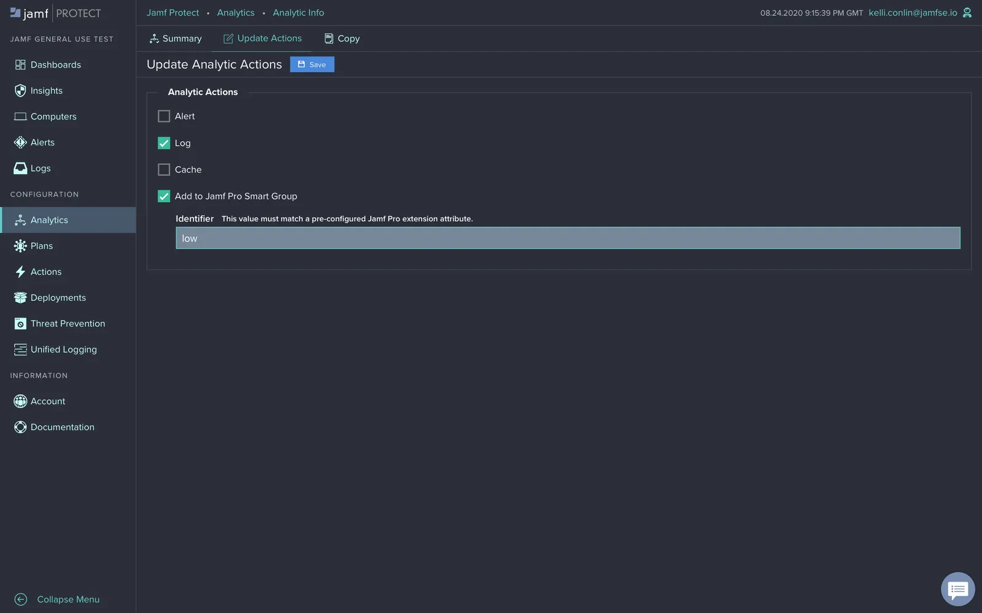Enable the Alert action checkbox
This screenshot has width=982, height=613.
coord(163,116)
